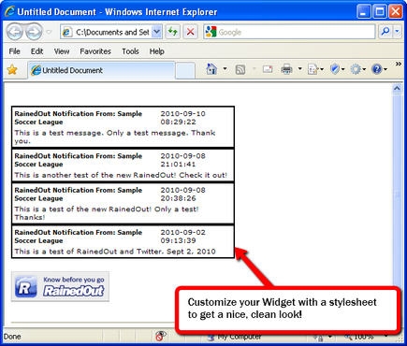Click the red Stop loading icon
407x346 pixels.
pyautogui.click(x=190, y=32)
